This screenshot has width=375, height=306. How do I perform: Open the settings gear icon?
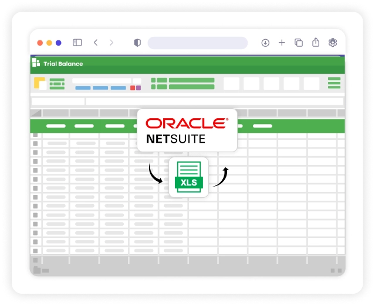point(333,43)
